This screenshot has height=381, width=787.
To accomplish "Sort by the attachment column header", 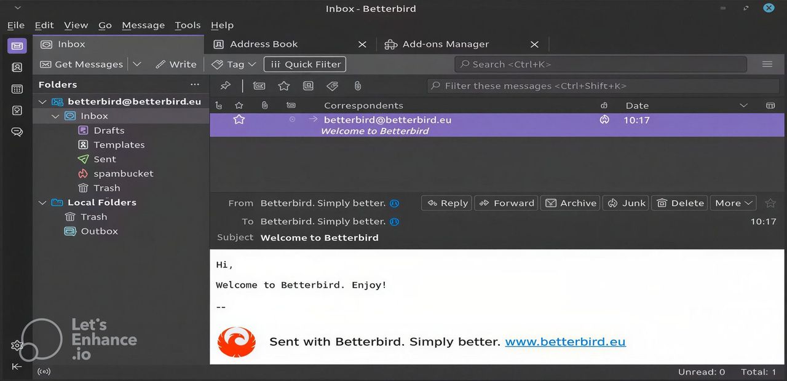I will [x=264, y=106].
